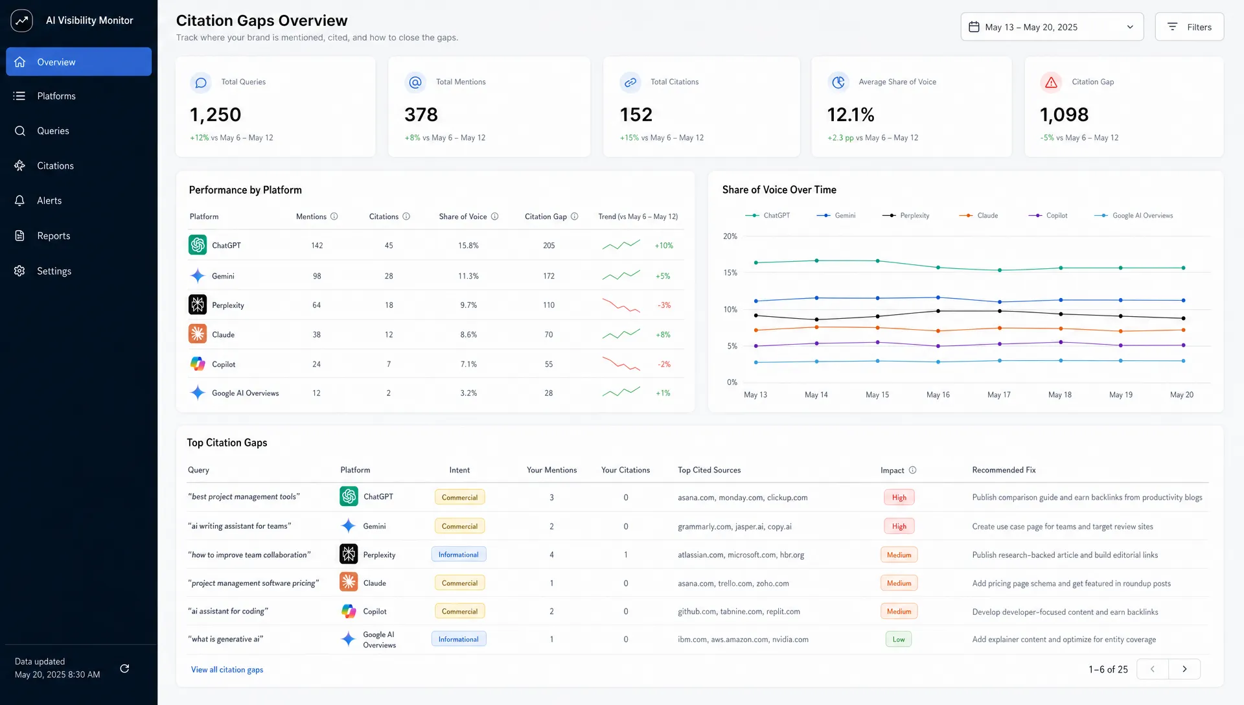
Task: Click the AI Visibility Monitor logo icon
Action: click(21, 21)
